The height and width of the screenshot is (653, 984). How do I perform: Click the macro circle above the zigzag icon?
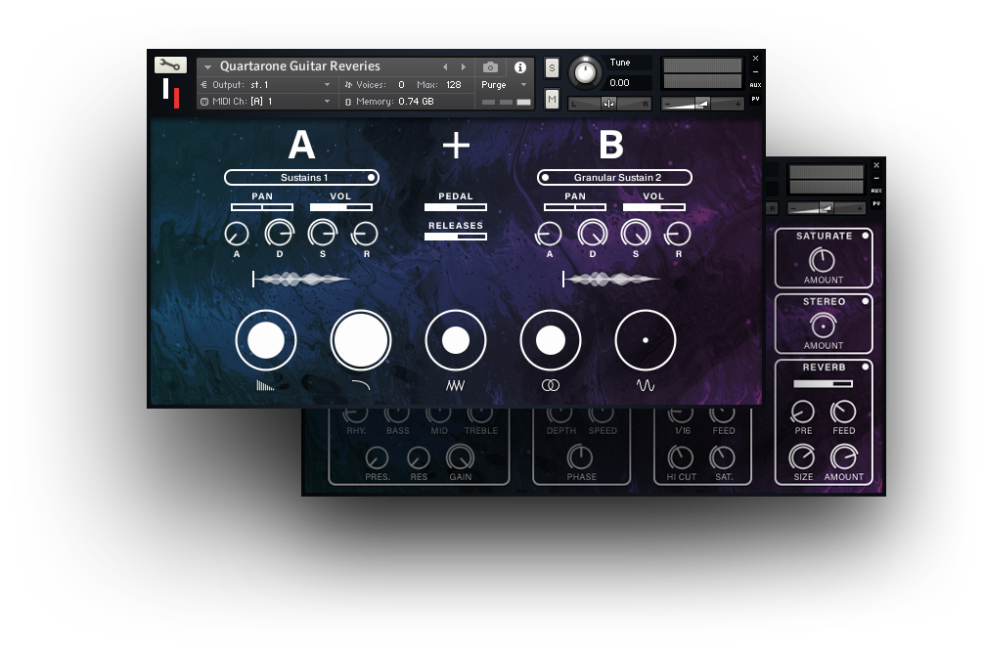point(456,340)
